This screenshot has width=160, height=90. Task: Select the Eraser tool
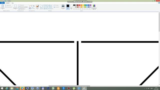30,8
